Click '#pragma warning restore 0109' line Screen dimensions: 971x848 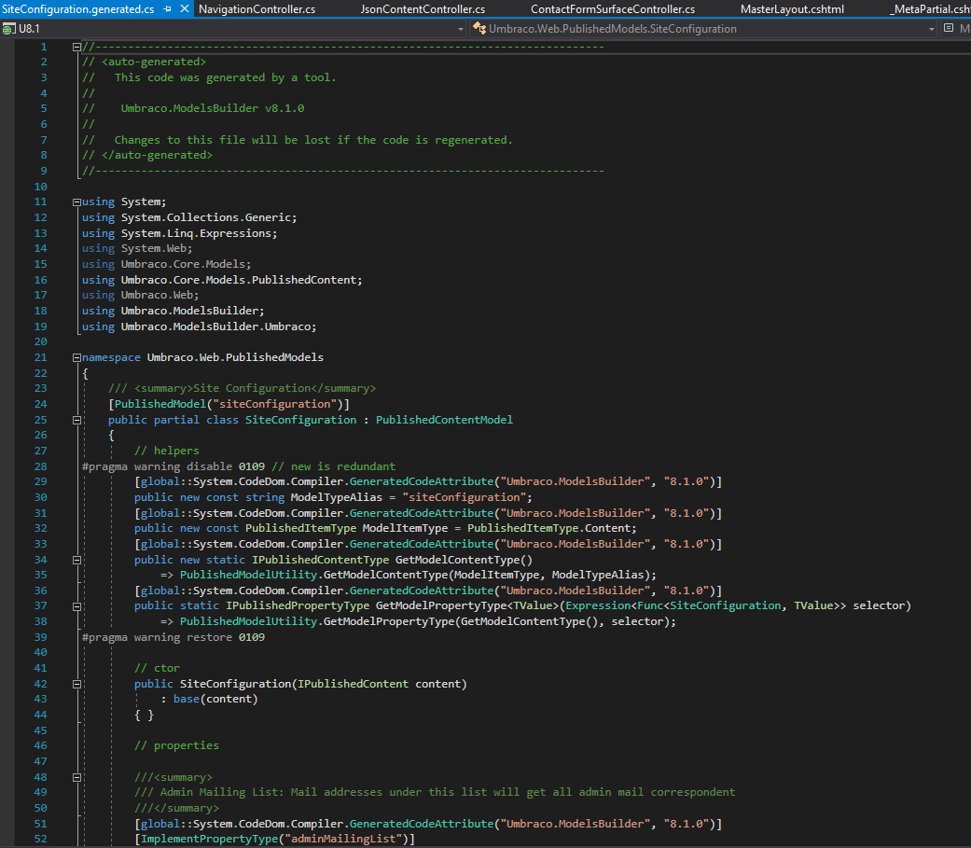[x=173, y=637]
